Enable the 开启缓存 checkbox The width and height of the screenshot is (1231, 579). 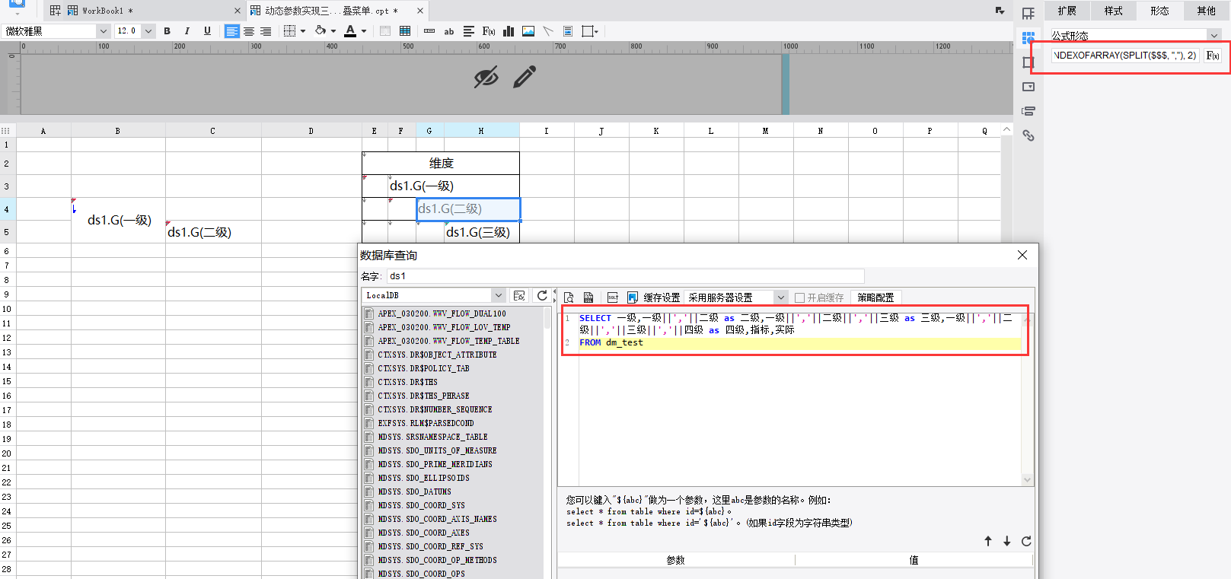point(799,297)
